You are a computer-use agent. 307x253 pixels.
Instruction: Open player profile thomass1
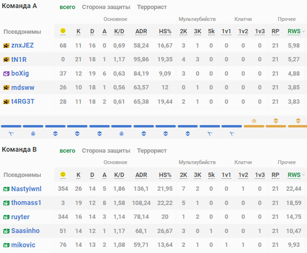pos(26,203)
